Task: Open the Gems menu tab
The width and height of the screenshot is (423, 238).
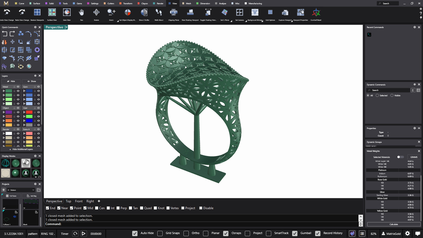Action: 77,3
